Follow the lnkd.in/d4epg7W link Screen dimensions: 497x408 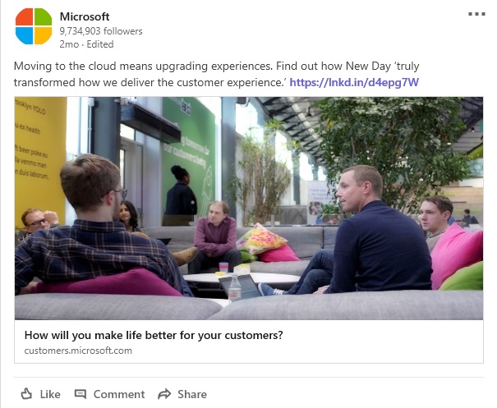(x=354, y=82)
